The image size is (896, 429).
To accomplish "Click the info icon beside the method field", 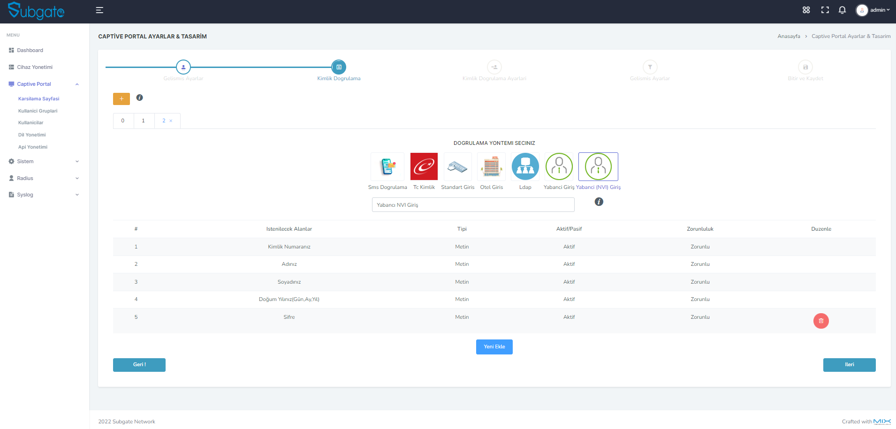I will coord(599,202).
